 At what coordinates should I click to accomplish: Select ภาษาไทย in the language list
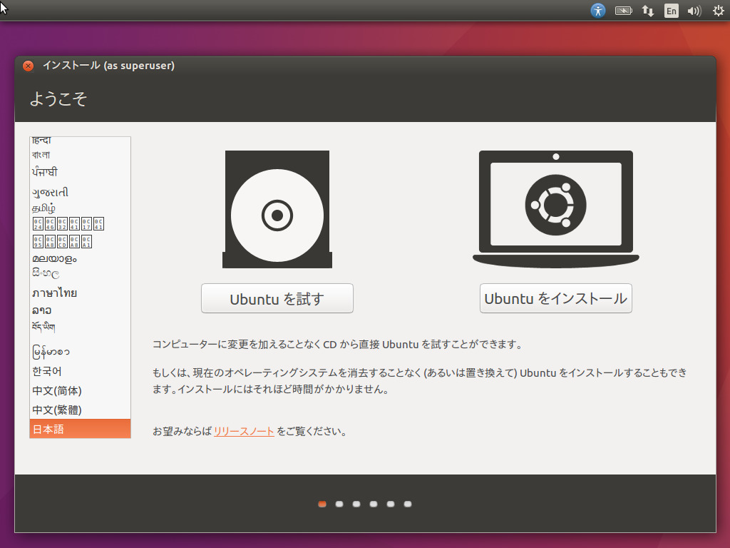80,293
